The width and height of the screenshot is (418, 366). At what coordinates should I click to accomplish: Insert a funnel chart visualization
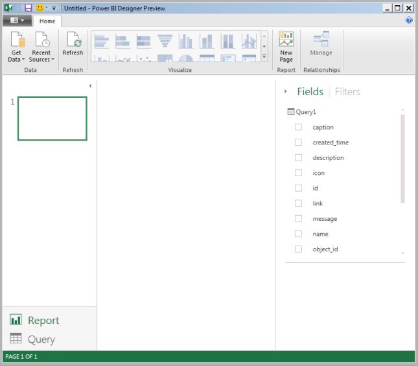(165, 41)
